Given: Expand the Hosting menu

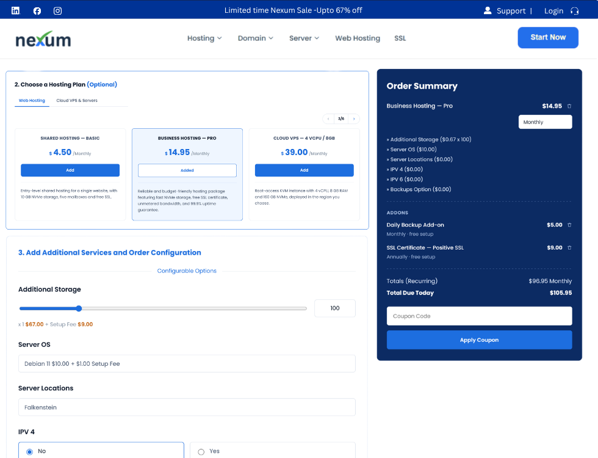Looking at the screenshot, I should pyautogui.click(x=204, y=38).
